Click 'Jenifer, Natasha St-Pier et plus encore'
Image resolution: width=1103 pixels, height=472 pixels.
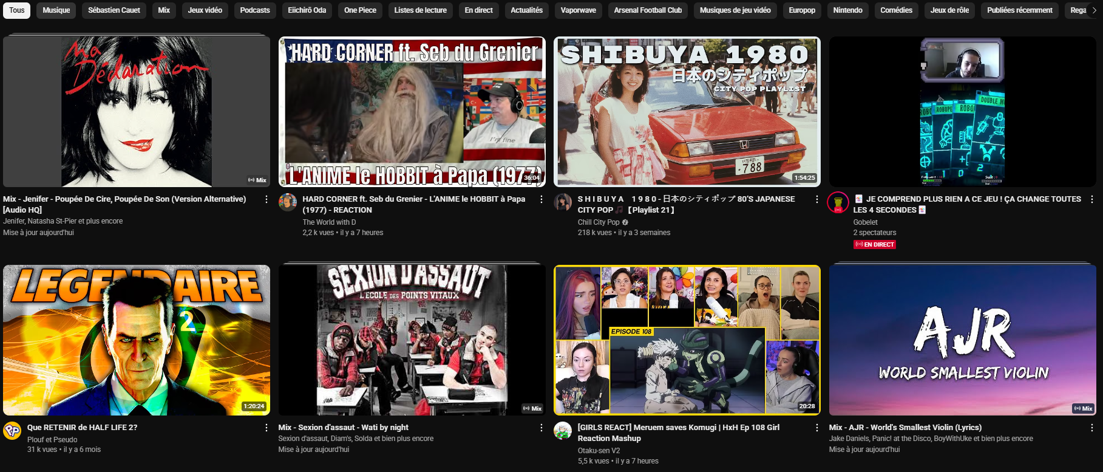(63, 221)
